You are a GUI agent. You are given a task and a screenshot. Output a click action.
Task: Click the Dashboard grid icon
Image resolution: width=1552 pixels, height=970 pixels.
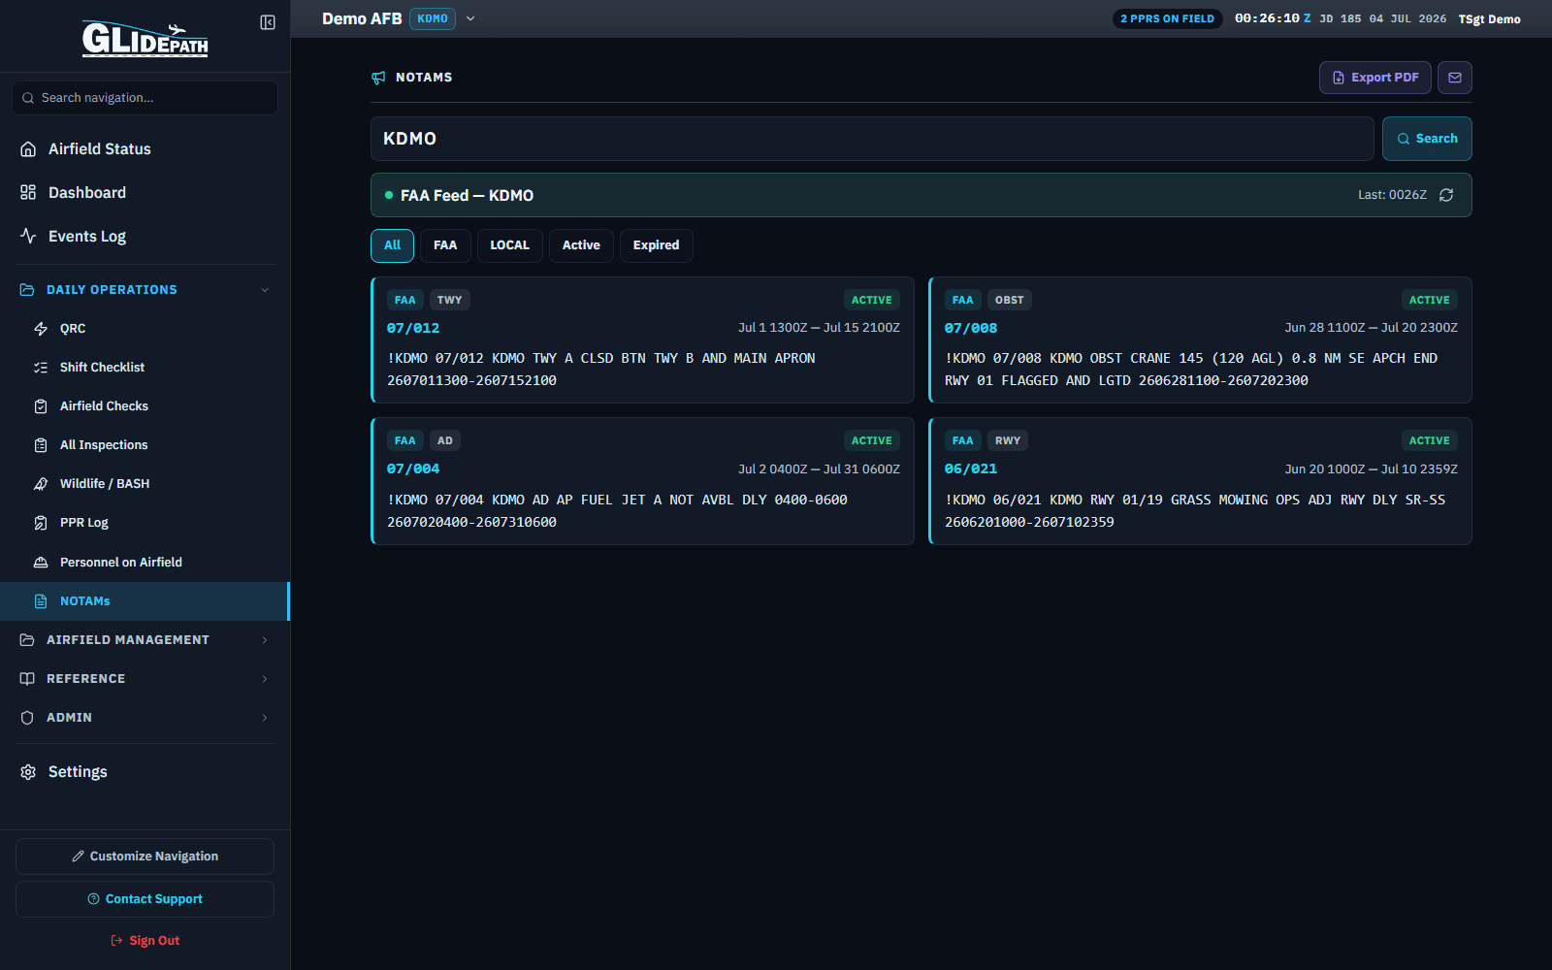(x=28, y=193)
